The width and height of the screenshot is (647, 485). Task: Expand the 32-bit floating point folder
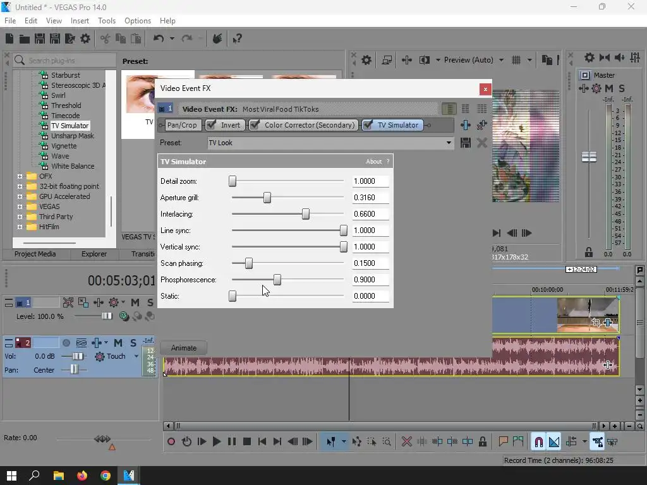pos(20,186)
